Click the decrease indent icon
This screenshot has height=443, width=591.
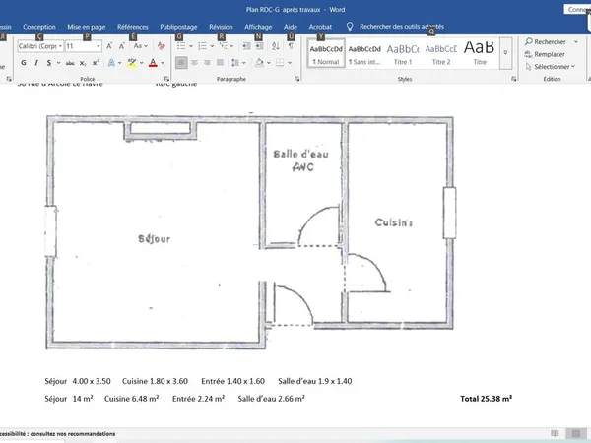246,46
